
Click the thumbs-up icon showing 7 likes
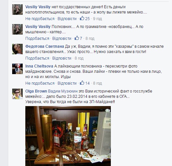[77, 38]
